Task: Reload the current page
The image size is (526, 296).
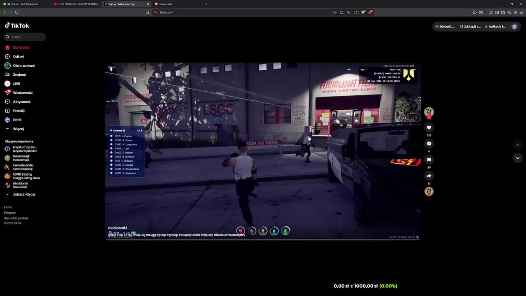Action: [17, 12]
